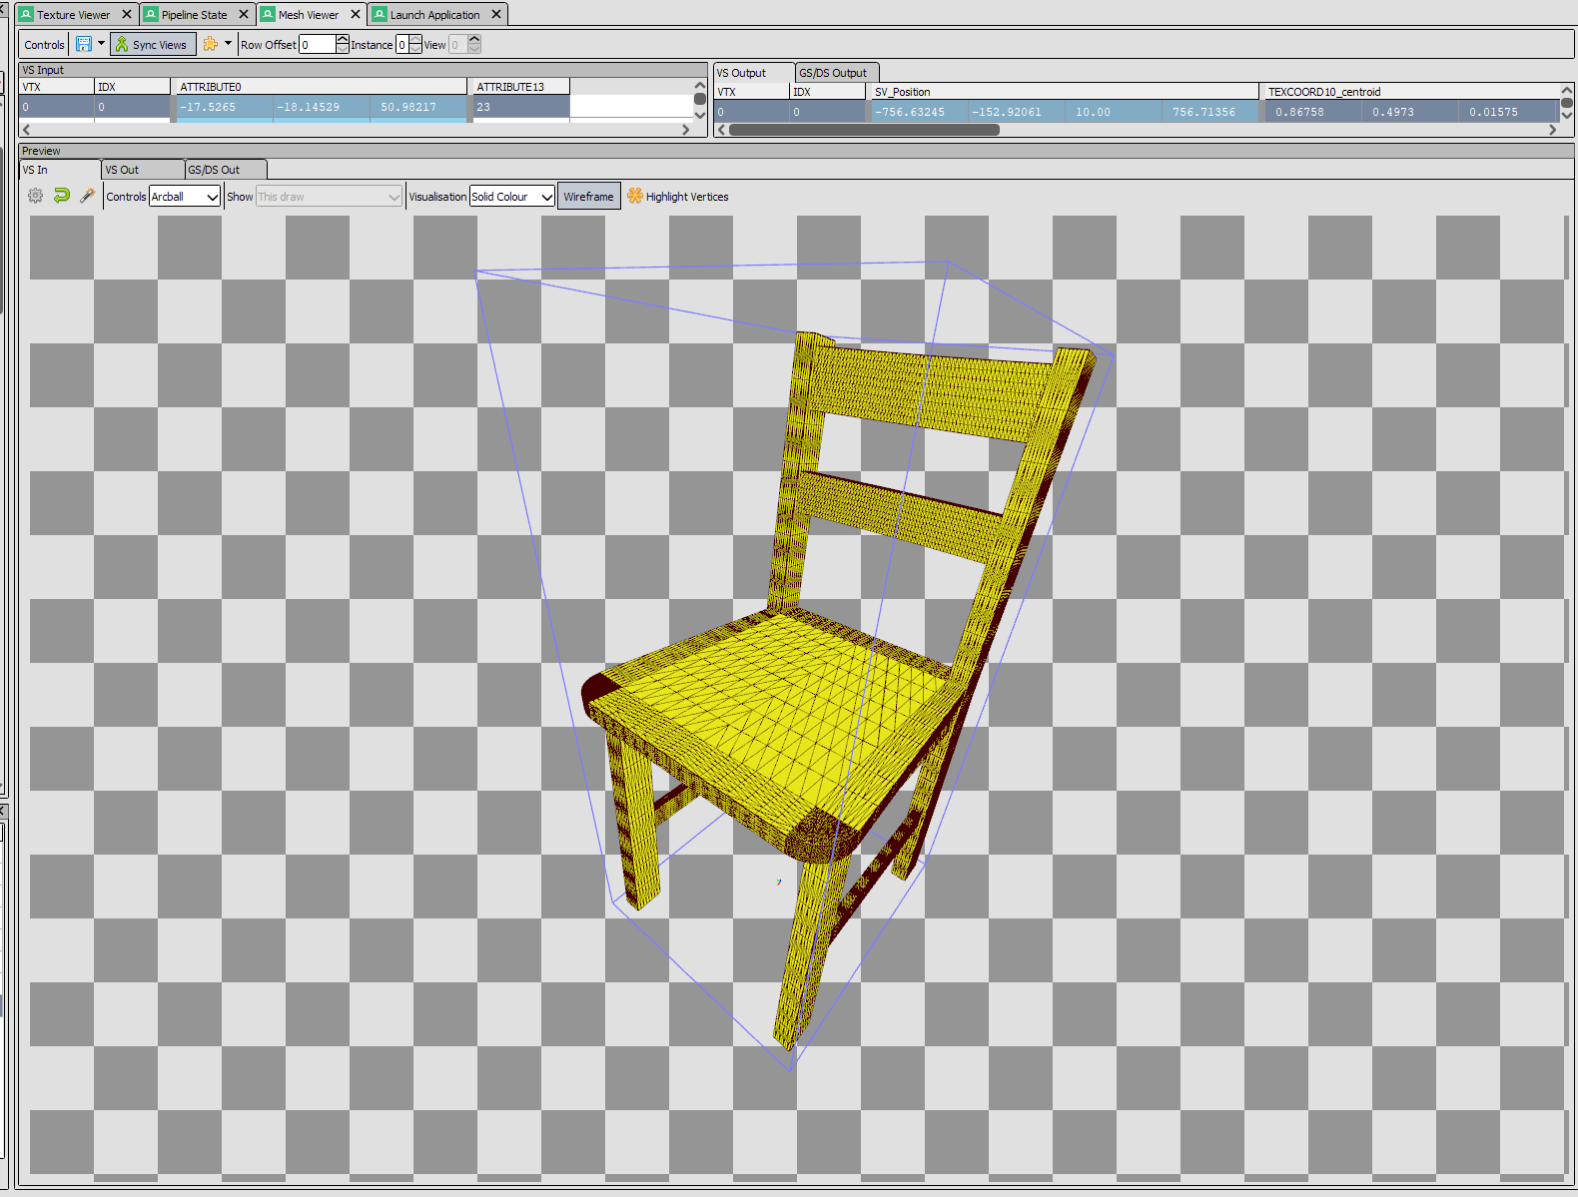Select cell value 756.71356

coord(1209,112)
